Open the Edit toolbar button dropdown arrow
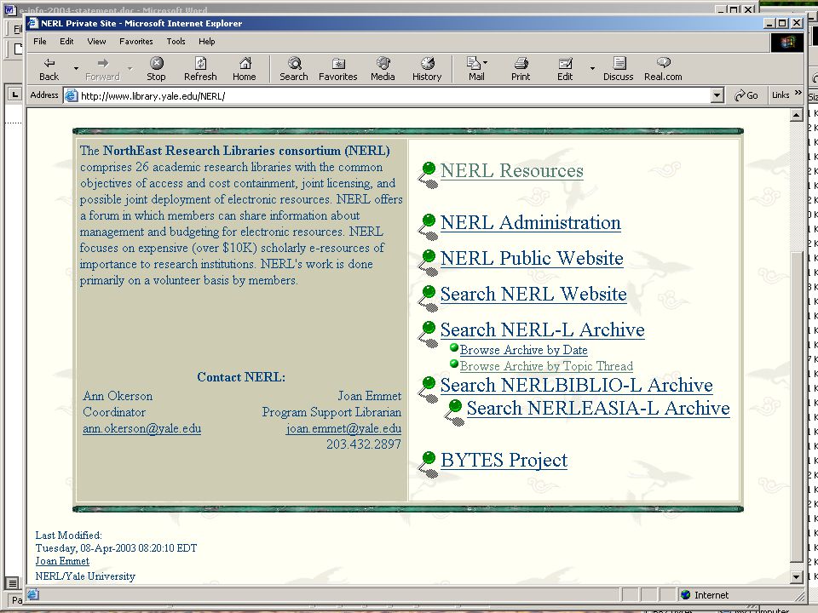818x613 pixels. [x=592, y=69]
